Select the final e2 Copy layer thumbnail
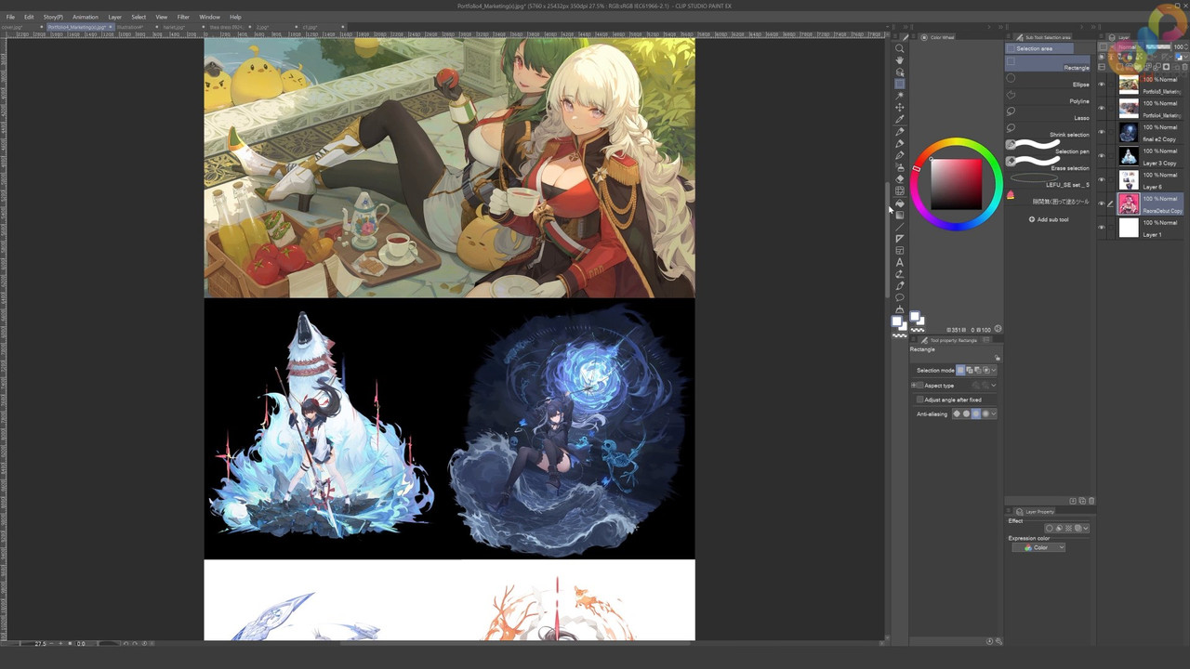Viewport: 1190px width, 669px height. tap(1129, 133)
